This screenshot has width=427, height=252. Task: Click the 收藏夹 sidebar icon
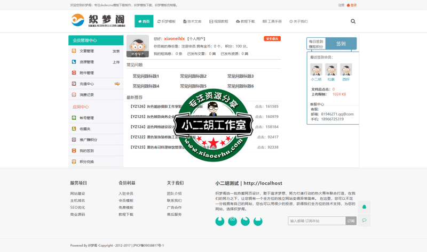(x=74, y=129)
